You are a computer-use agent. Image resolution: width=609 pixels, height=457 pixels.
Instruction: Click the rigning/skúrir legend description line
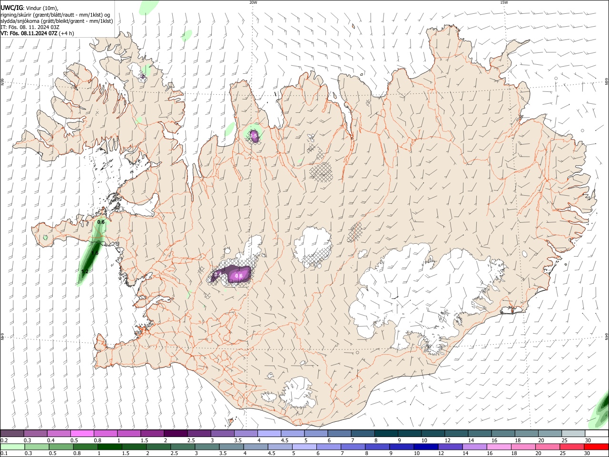pyautogui.click(x=55, y=14)
